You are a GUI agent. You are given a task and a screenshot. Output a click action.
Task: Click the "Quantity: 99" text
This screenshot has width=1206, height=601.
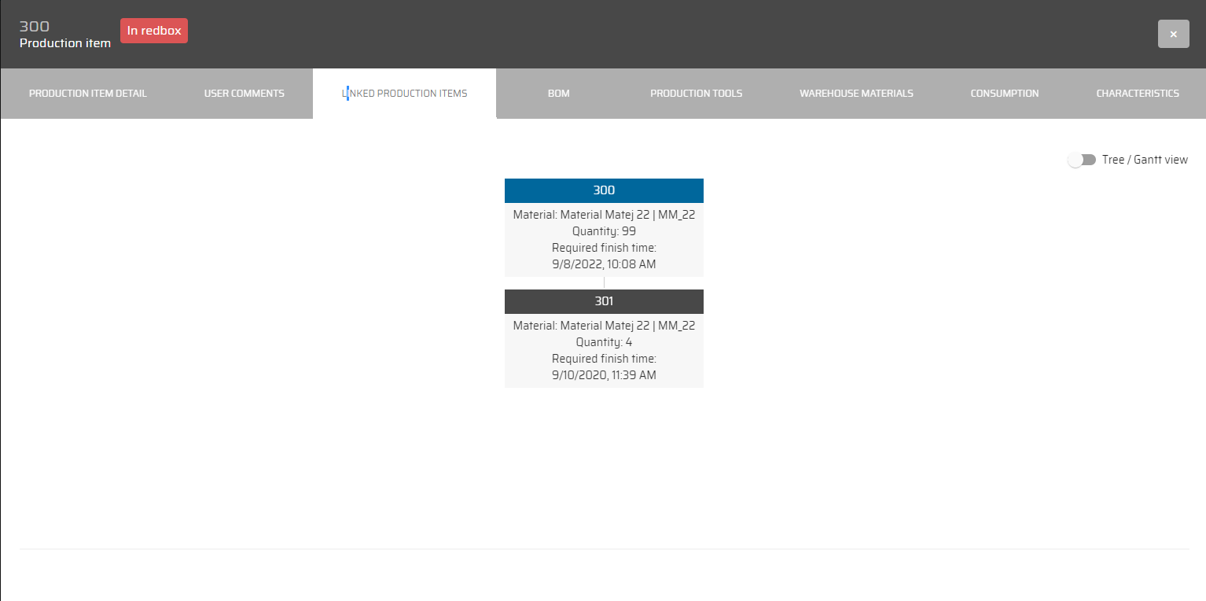pos(604,231)
